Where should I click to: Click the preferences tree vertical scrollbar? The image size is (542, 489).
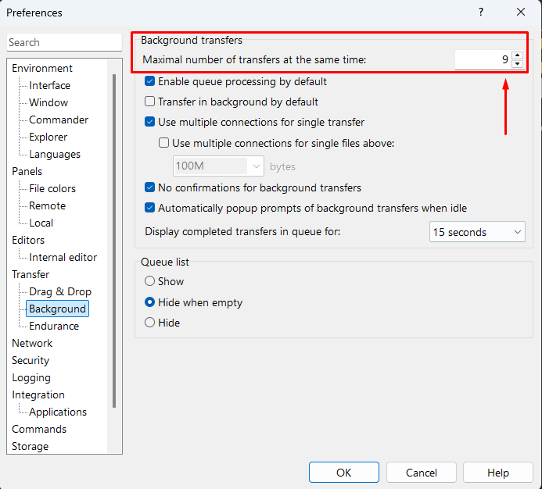coord(115,234)
